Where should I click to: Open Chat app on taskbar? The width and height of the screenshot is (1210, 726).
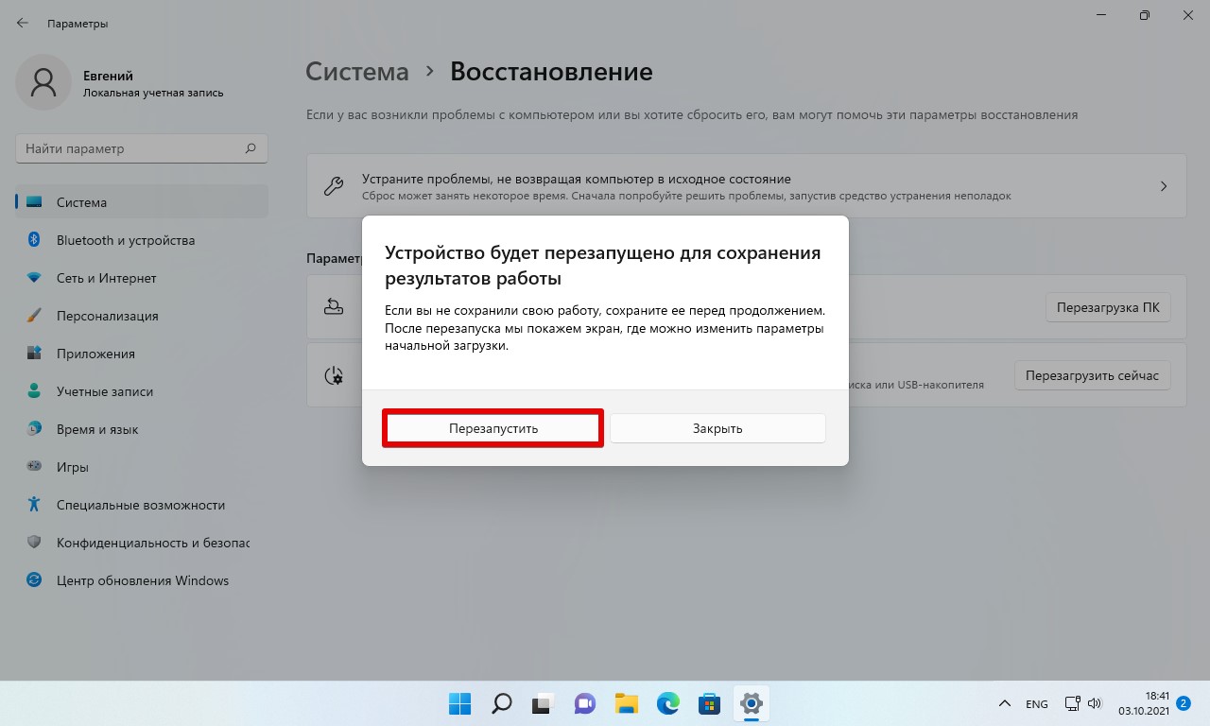[584, 703]
